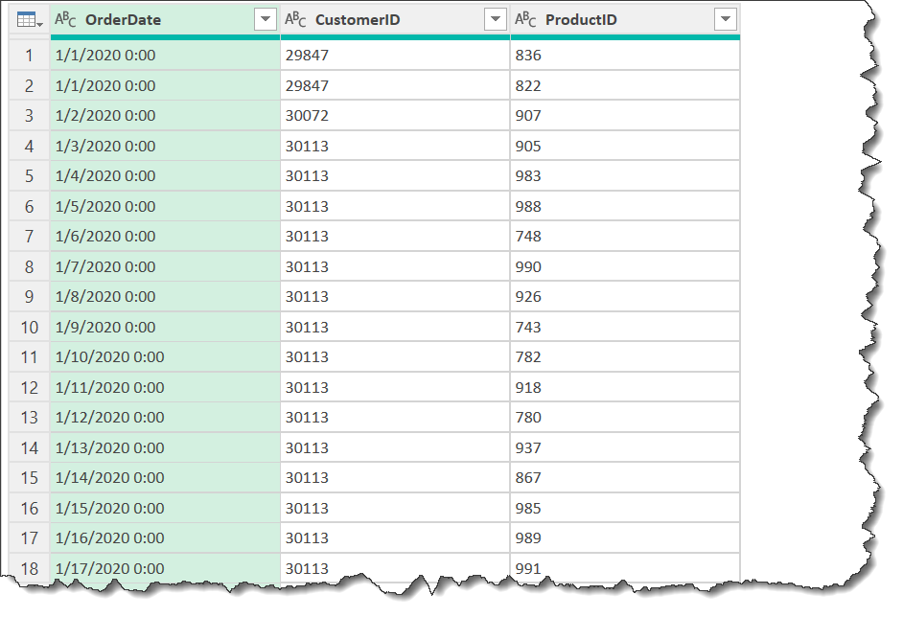Click ProductID cell 743
This screenshot has width=903, height=617.
click(625, 328)
